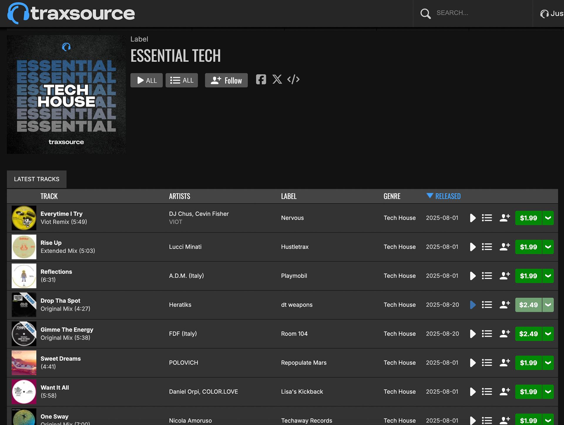The width and height of the screenshot is (564, 425).
Task: Sort by the Genre column header
Action: (392, 196)
